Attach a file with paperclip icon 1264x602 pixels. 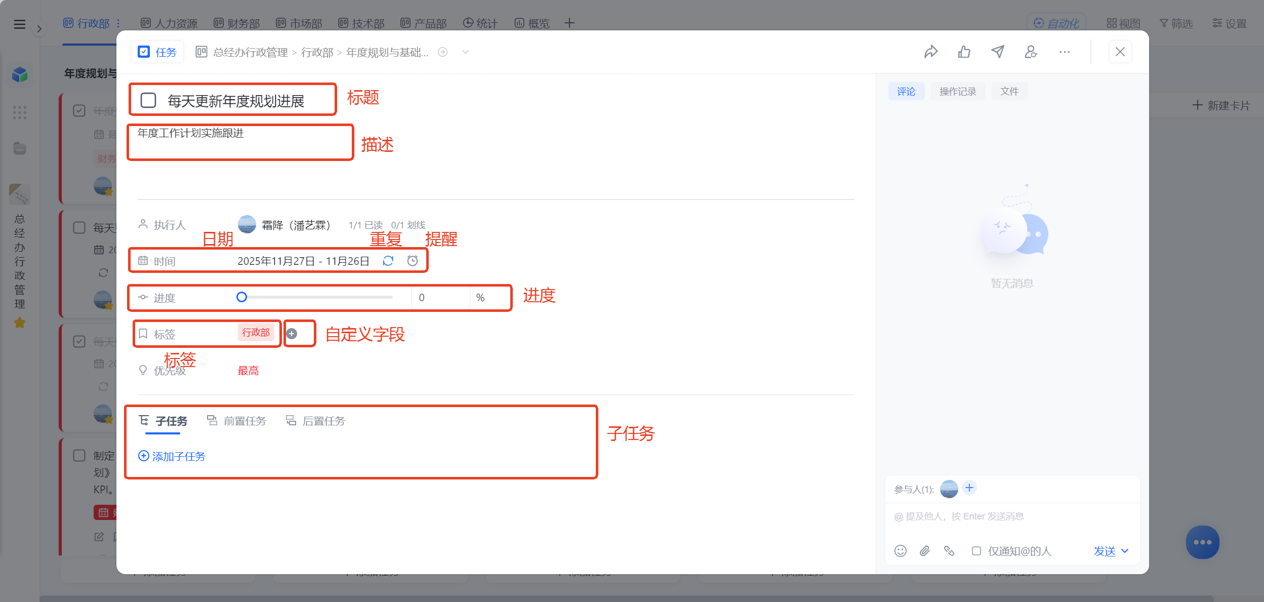925,551
